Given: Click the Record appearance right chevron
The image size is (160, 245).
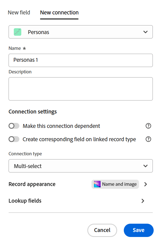Looking at the screenshot, I should (x=146, y=184).
